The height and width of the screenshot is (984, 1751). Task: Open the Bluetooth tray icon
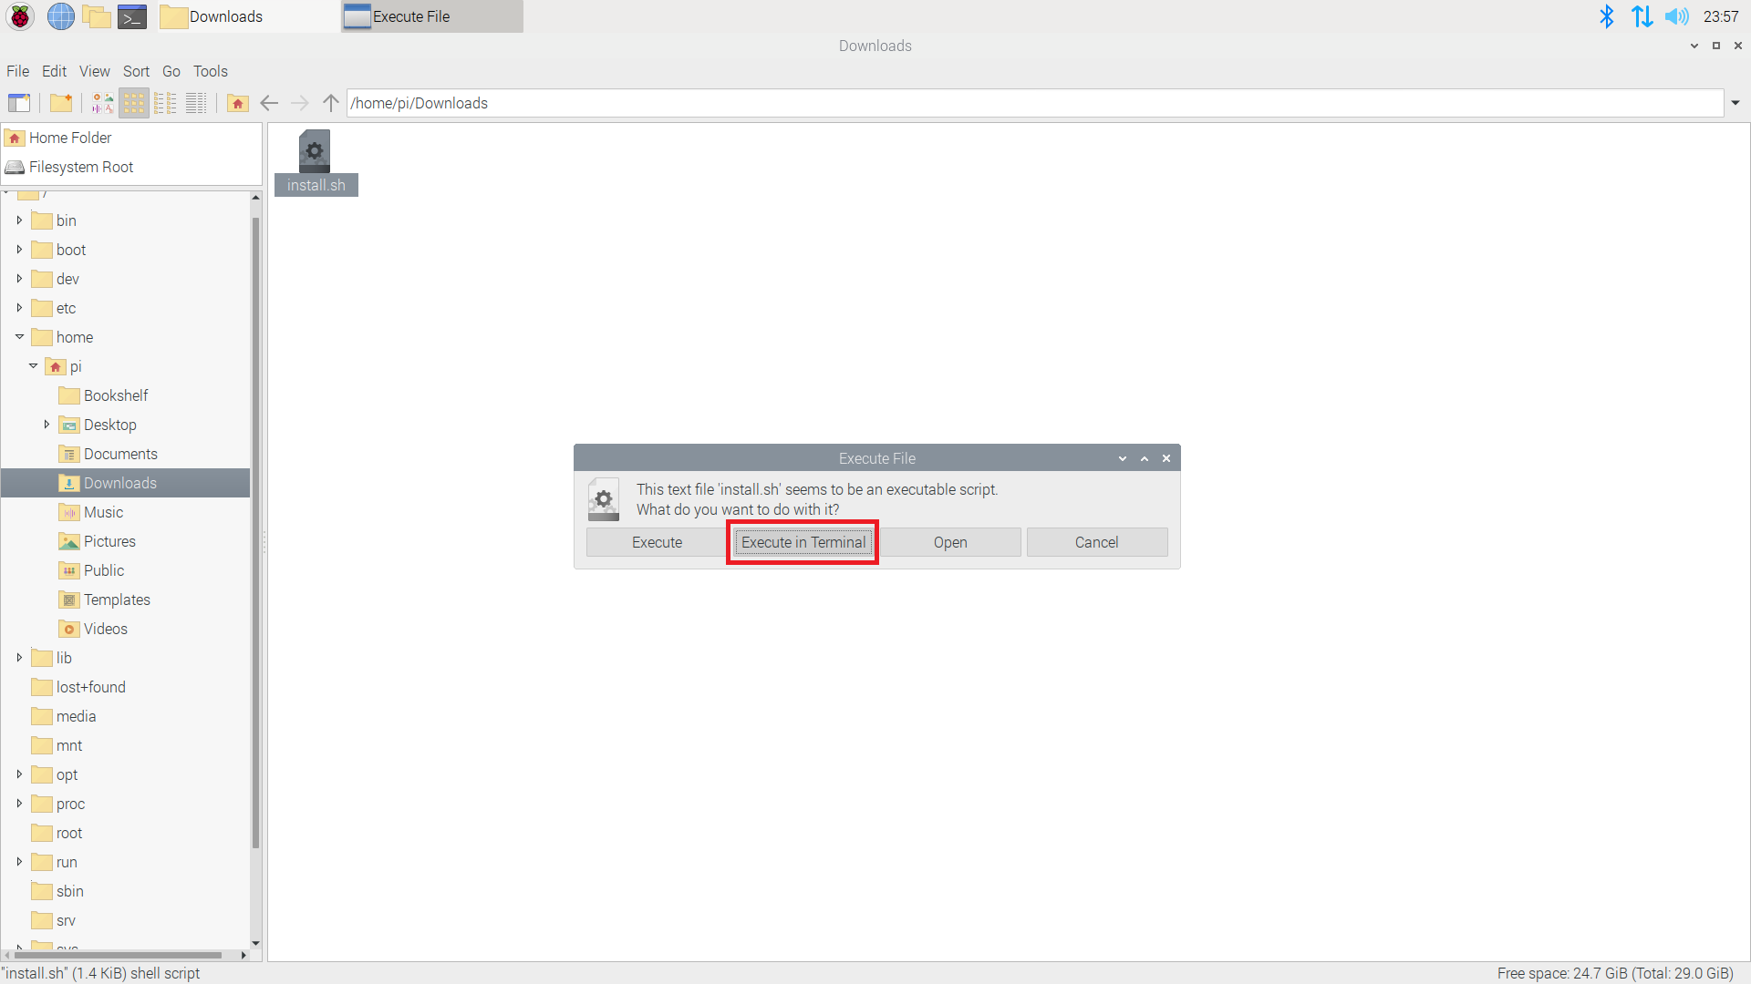1607,16
